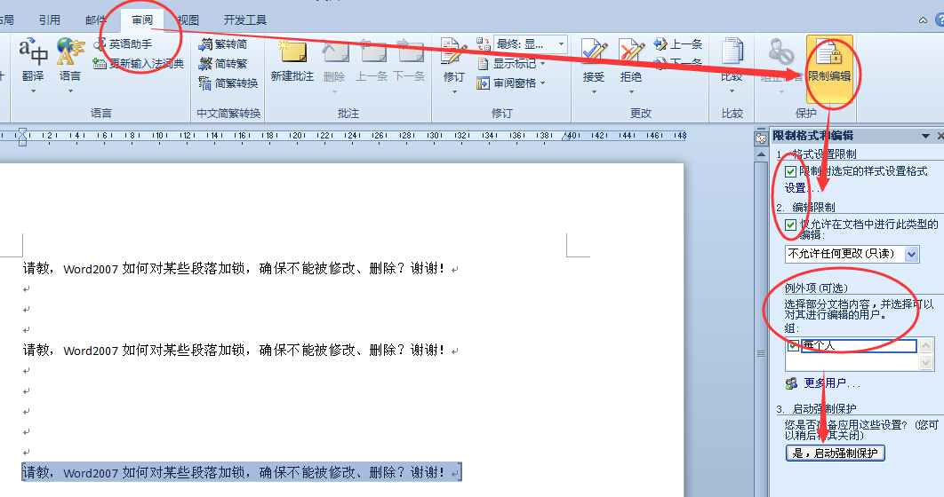Minimize the ribbon with the chevron icon
The height and width of the screenshot is (497, 944).
[923, 20]
